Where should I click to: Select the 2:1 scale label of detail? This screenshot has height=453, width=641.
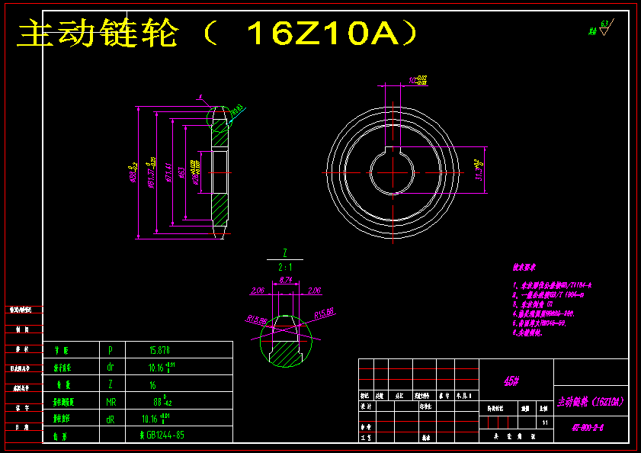285,267
